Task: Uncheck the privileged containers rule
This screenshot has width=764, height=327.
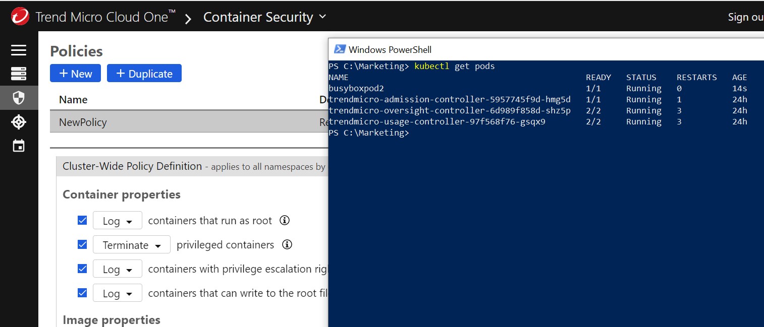Action: coord(82,244)
